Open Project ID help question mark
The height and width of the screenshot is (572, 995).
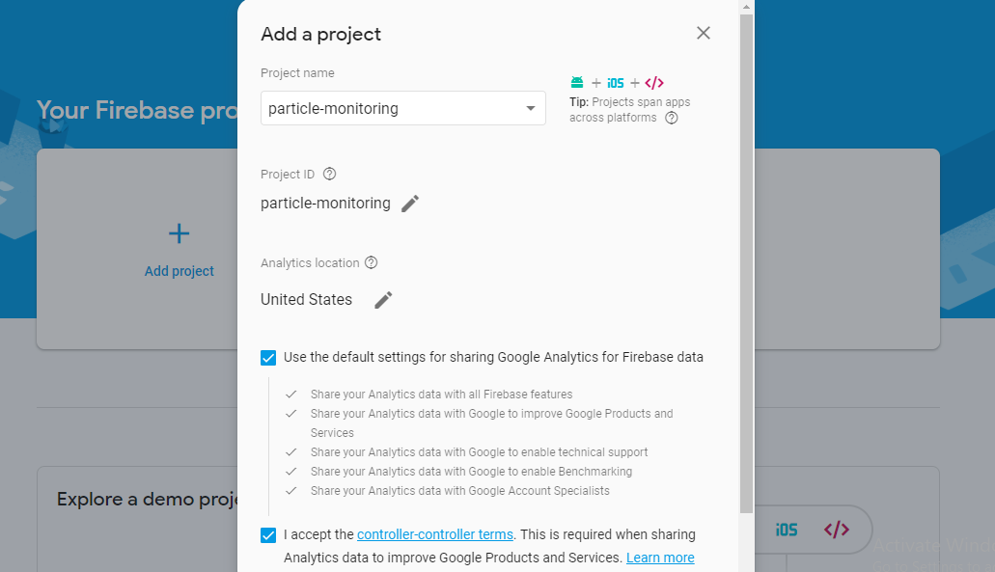(x=329, y=174)
